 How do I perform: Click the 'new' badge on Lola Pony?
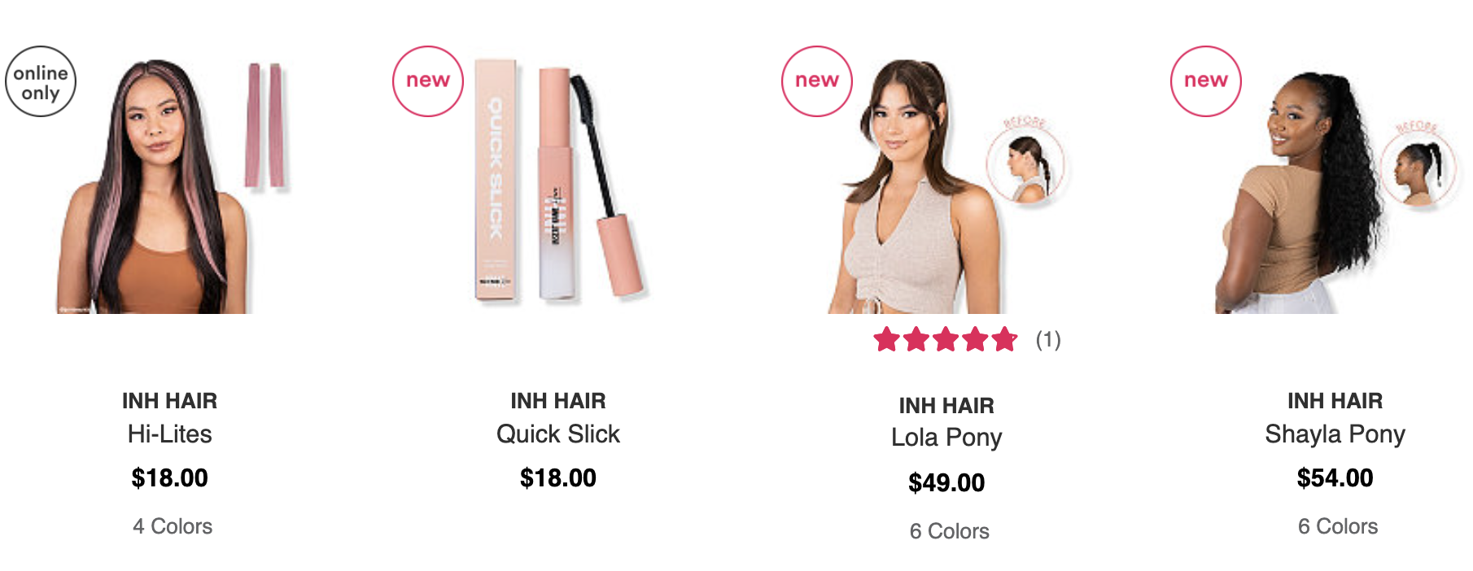click(x=817, y=81)
